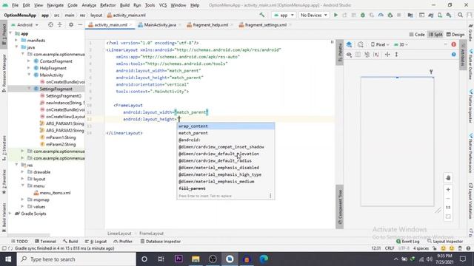This screenshot has height=266, width=474.
Task: Open Microsoft Edge in taskbar
Action: pos(264,259)
